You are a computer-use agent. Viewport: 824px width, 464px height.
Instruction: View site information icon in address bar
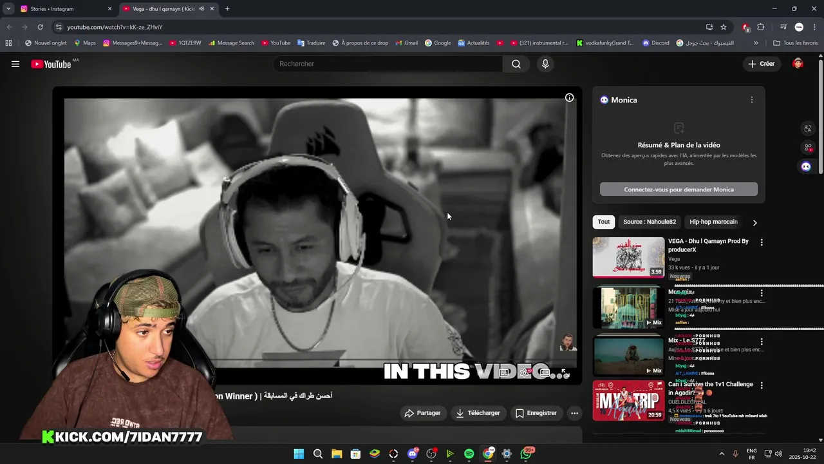click(x=59, y=27)
